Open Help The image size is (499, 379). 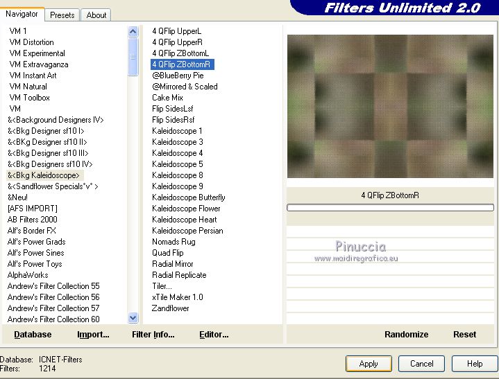click(x=475, y=364)
